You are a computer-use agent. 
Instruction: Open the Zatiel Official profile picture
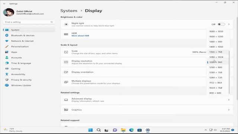9,12
